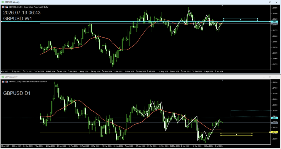
Task: Click the trading panel icon in Daily chart
Action: (x=7, y=81)
